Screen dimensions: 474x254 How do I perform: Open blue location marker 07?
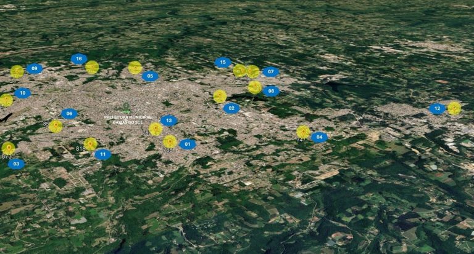[270, 72]
